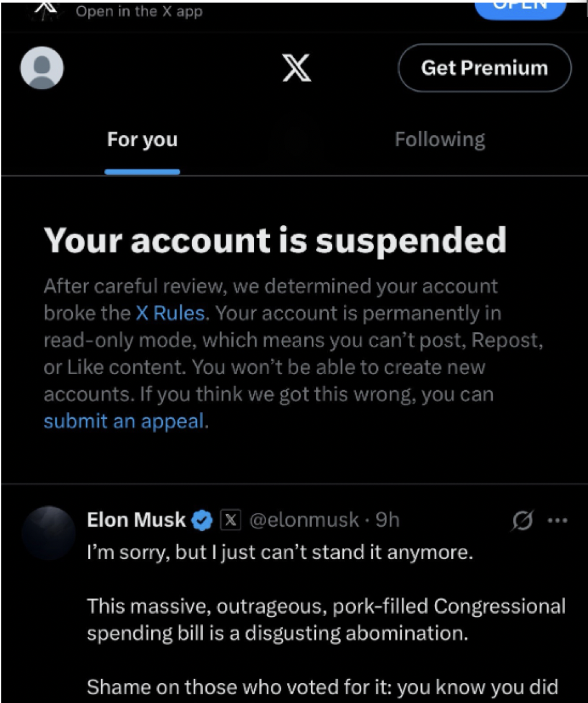
Task: Click the X affiliation badge beside the name
Action: (x=231, y=520)
